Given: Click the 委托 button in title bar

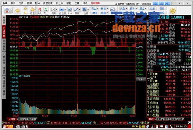Looking at the screenshot, I should (161, 4).
